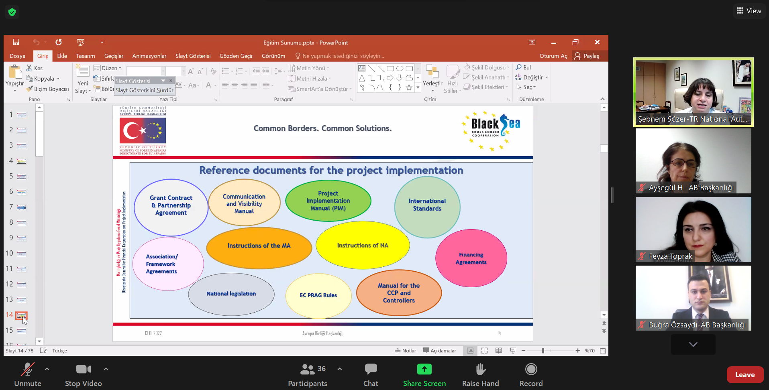
Task: Open the Participants panel
Action: [x=308, y=370]
